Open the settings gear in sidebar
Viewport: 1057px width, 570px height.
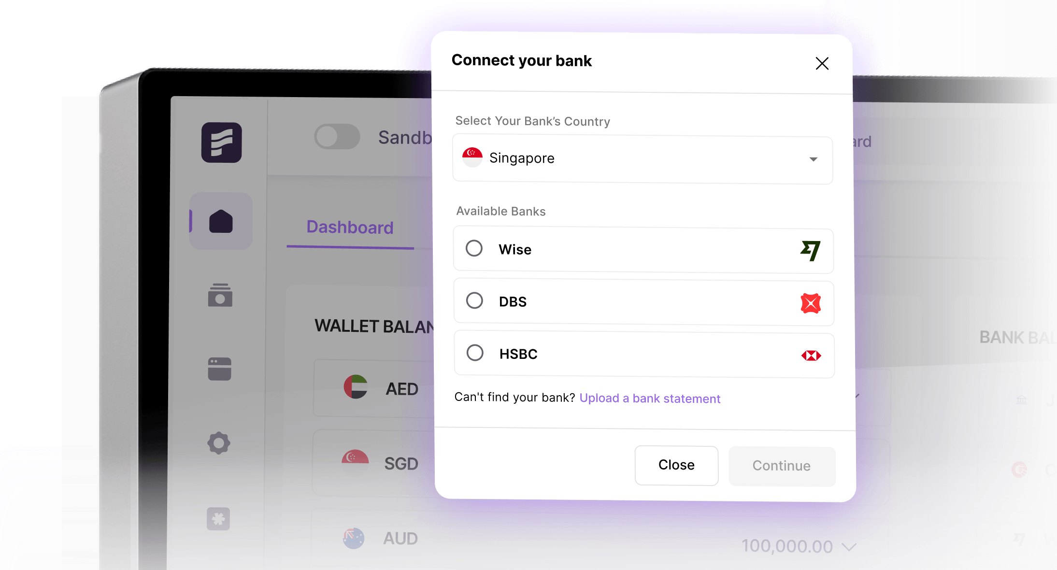(x=219, y=442)
